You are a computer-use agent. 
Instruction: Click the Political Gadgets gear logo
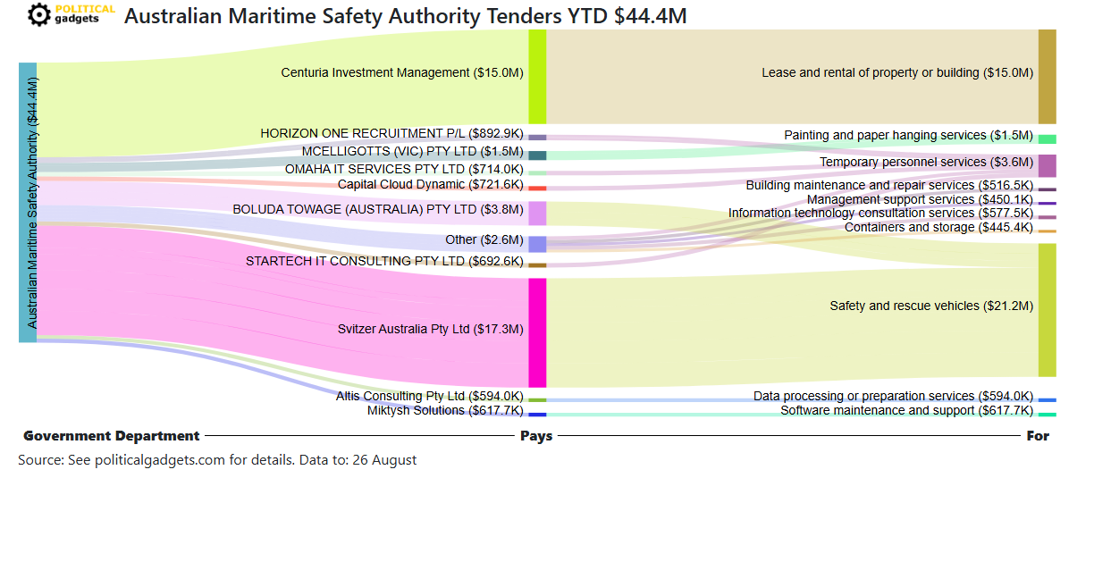point(39,15)
